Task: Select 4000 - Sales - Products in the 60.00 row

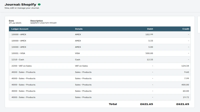Action: pyautogui.click(x=23, y=91)
